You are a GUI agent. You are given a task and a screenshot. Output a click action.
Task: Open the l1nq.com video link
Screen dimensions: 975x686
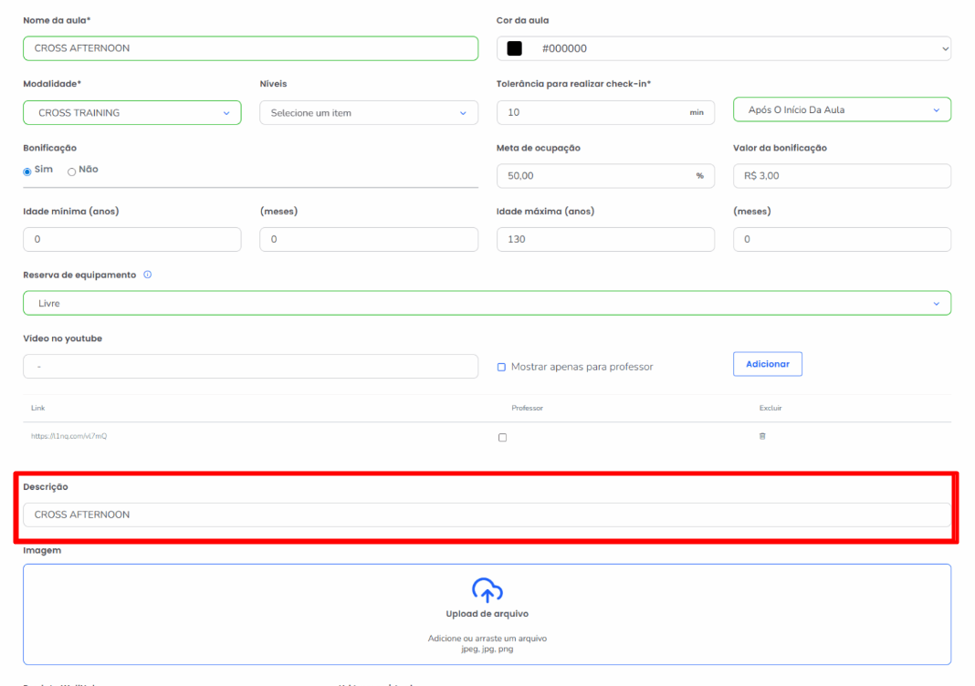69,437
